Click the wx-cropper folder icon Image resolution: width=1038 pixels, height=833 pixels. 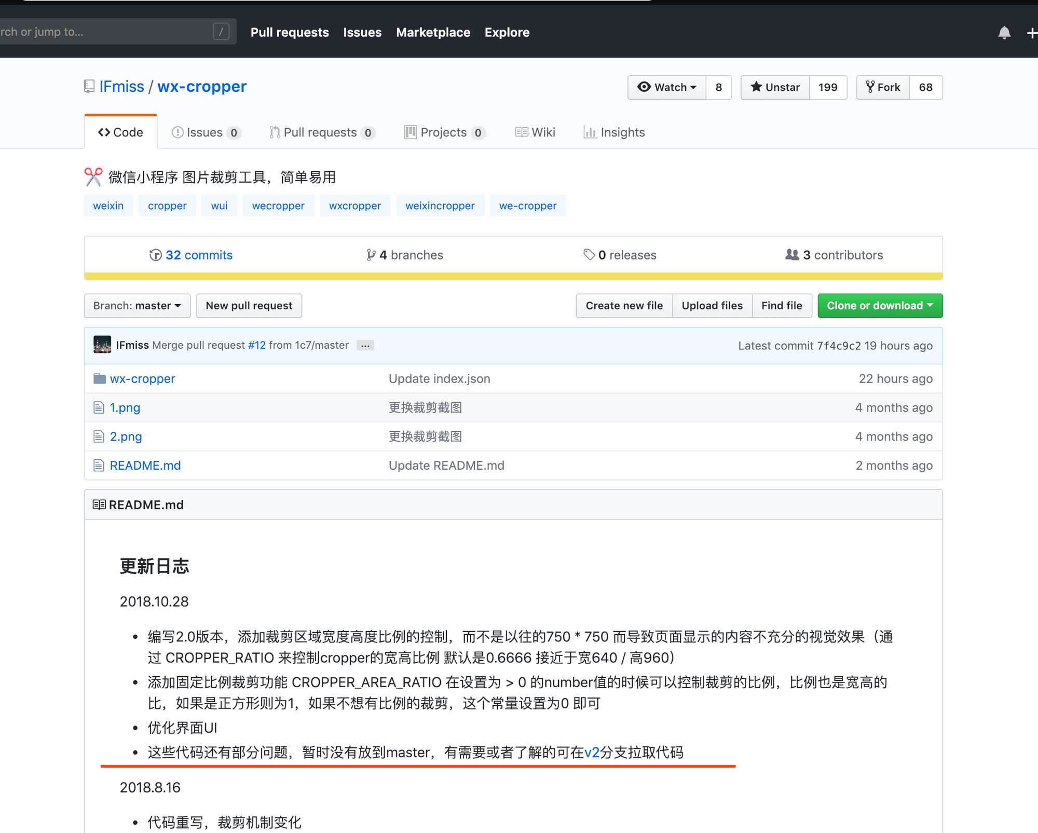tap(99, 378)
